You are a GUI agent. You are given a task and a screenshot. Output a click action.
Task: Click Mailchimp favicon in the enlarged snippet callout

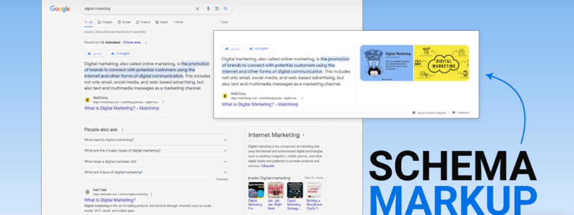click(x=225, y=96)
